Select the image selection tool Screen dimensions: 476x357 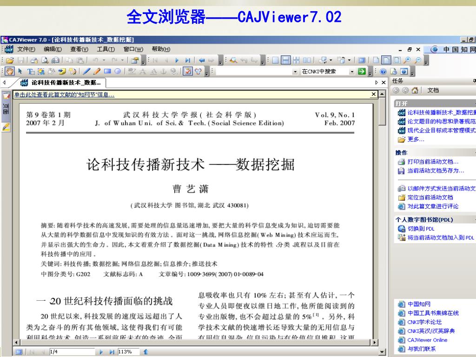[x=41, y=71]
